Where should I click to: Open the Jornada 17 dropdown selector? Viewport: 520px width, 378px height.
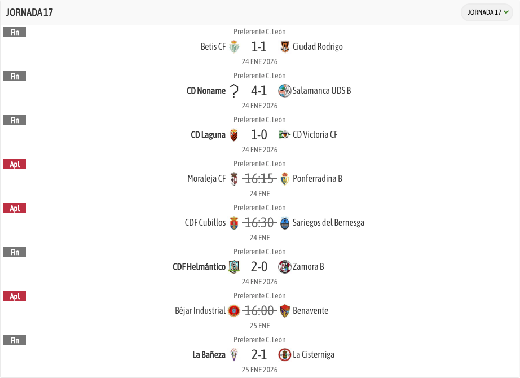pos(488,12)
